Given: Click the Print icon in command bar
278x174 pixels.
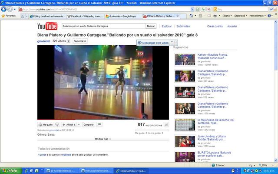Looking at the screenshot, I should pyautogui.click(x=215, y=16).
